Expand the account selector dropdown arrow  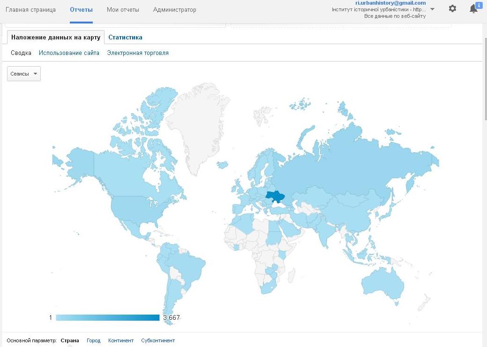432,9
